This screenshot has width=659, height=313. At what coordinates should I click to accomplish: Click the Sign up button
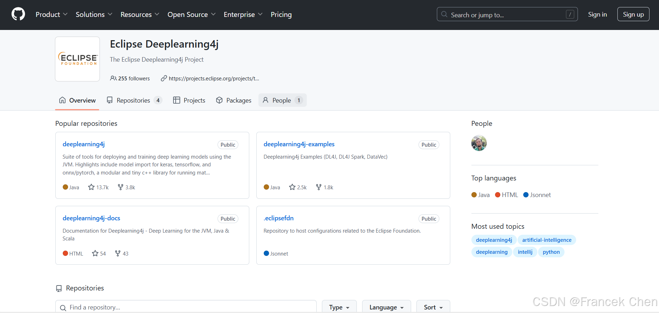(x=633, y=14)
